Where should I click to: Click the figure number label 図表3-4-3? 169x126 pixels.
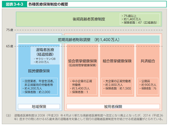point(15,4)
